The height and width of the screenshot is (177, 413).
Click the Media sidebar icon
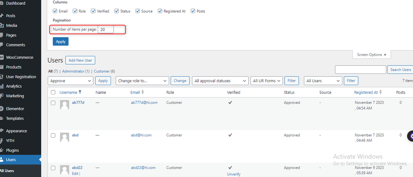[2, 25]
